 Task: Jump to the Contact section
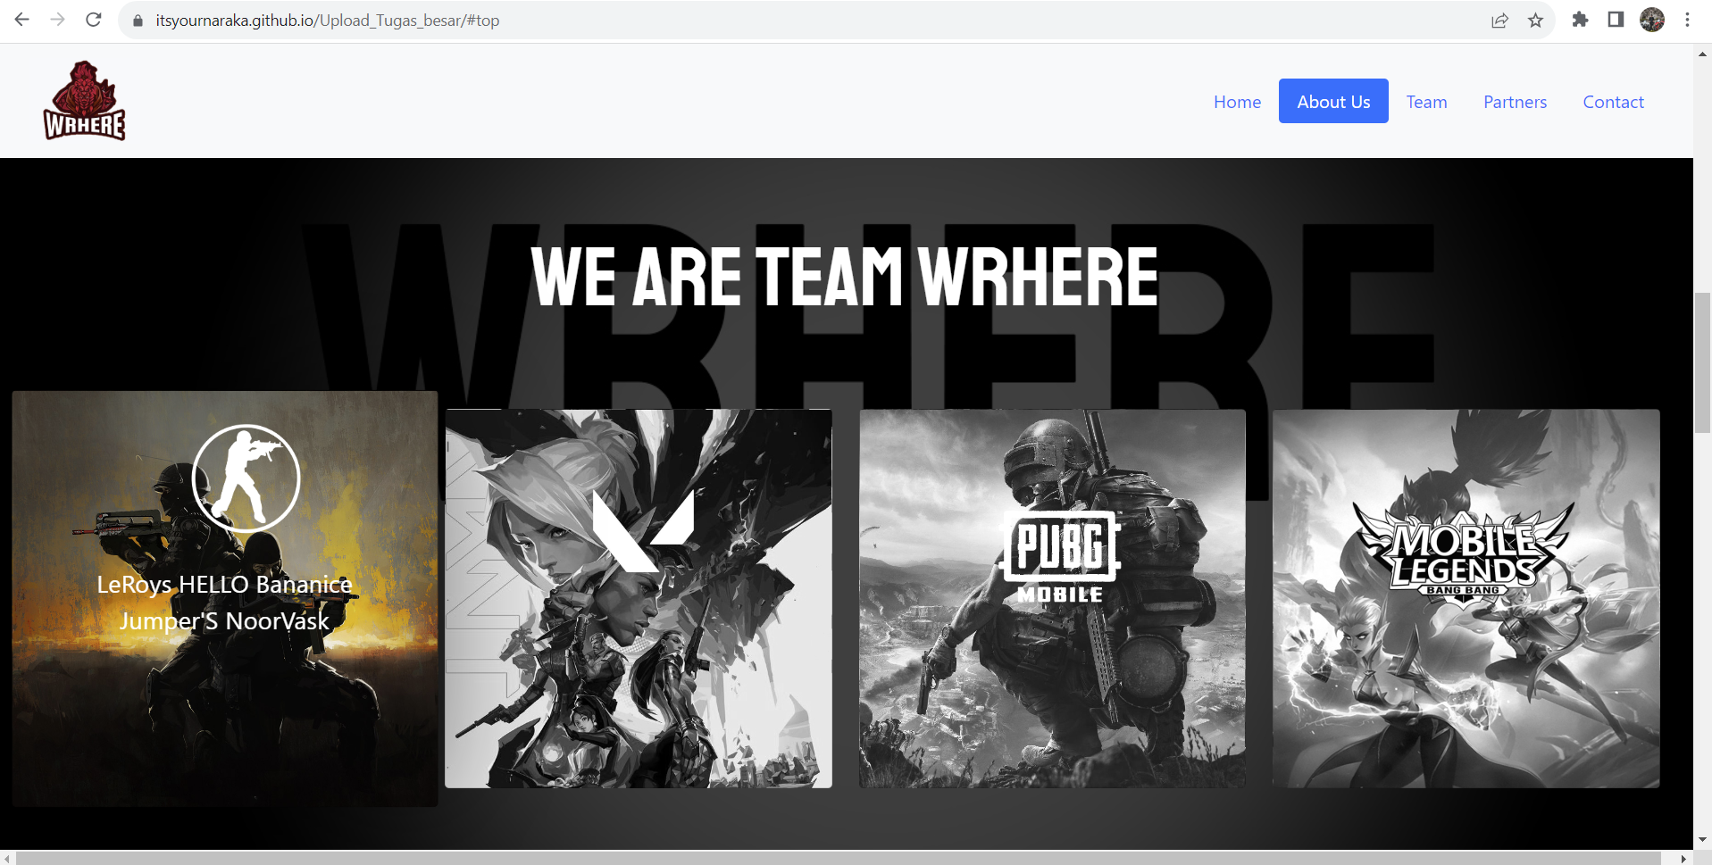(1613, 102)
